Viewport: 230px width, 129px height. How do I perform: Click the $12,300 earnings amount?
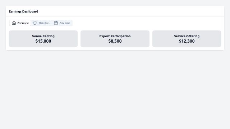(x=187, y=41)
